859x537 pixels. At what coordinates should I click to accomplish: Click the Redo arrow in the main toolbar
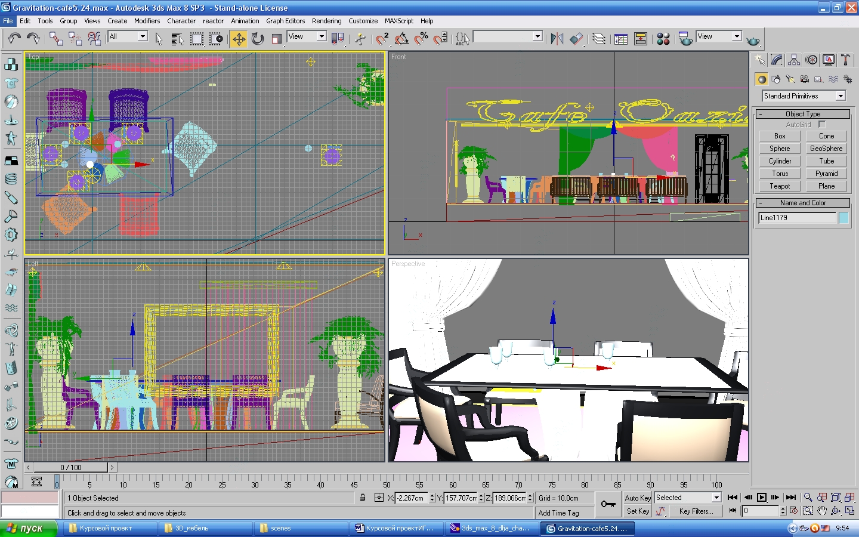(33, 39)
